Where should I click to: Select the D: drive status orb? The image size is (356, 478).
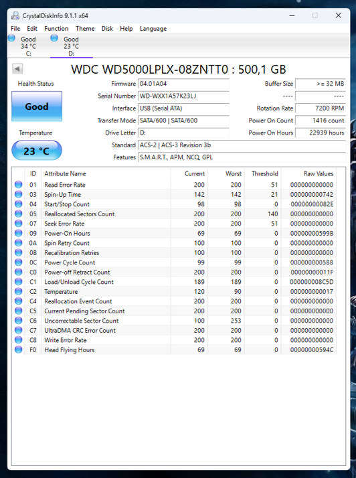tap(54, 38)
